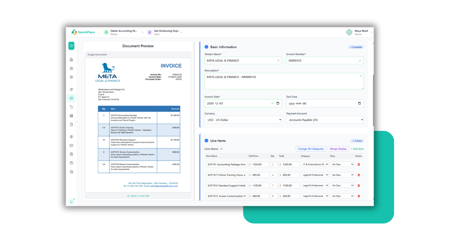The height and width of the screenshot is (242, 464).
Task: Delete the ACP101C Screen Customization line item
Action: 359,196
